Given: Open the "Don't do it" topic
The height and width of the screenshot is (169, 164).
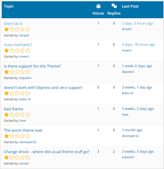Looking at the screenshot, I should tap(13, 23).
